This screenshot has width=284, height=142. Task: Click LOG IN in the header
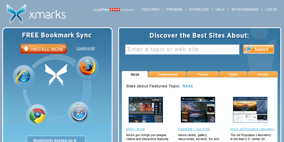271,10
